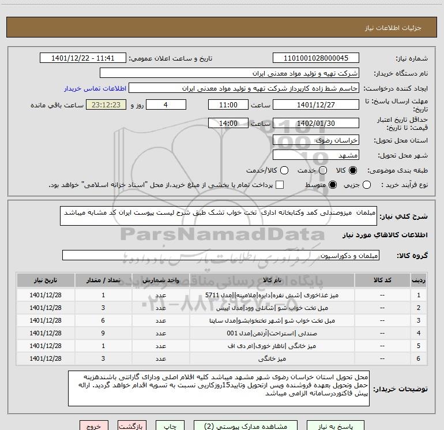
Task: Select row صندلی استراحت آرتمن مدل 001
Action: [x=222, y=334]
